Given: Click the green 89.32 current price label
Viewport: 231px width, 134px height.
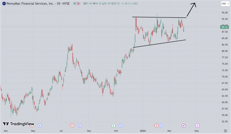Looking at the screenshot, I should tap(225, 27).
